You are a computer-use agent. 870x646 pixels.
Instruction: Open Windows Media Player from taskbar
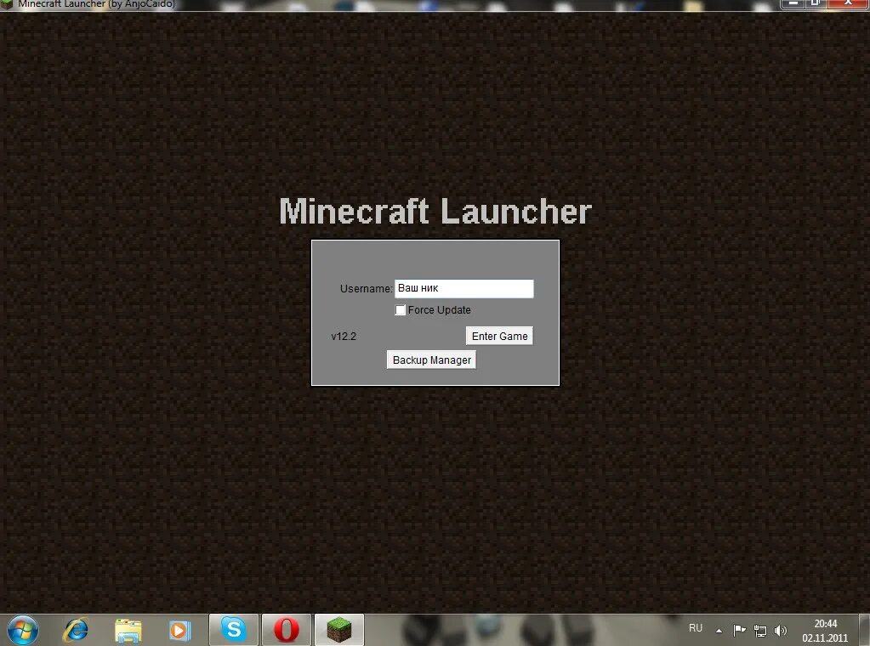tap(179, 631)
